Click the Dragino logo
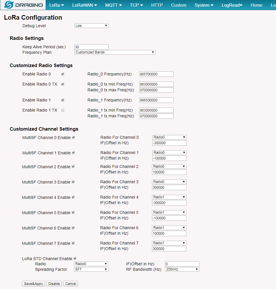The height and width of the screenshot is (289, 276). click(23, 5)
